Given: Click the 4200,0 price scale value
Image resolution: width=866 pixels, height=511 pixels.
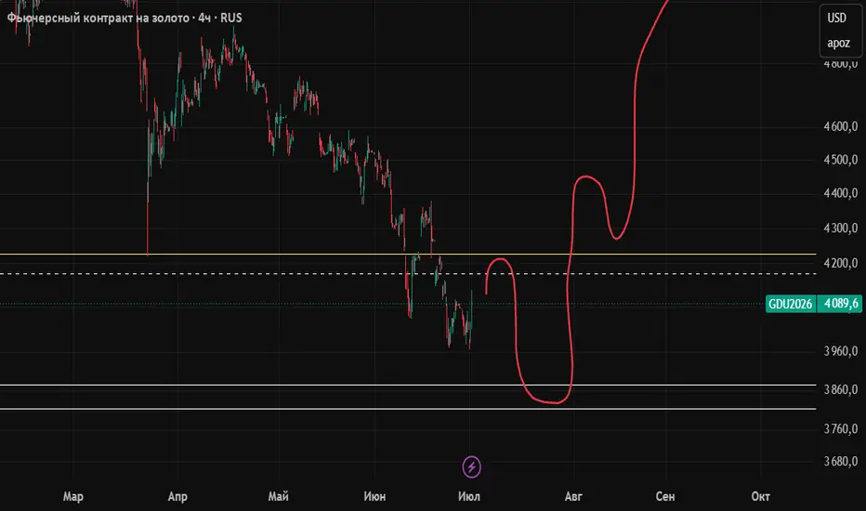Looking at the screenshot, I should [841, 264].
